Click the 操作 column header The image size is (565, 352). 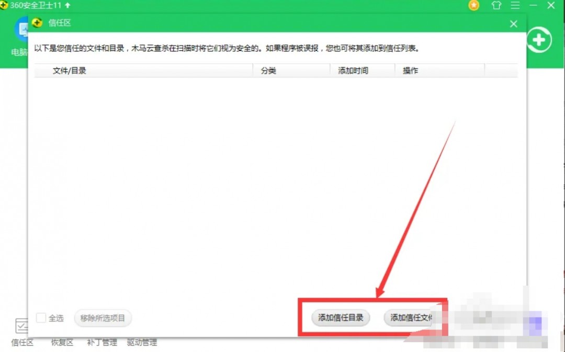point(410,70)
